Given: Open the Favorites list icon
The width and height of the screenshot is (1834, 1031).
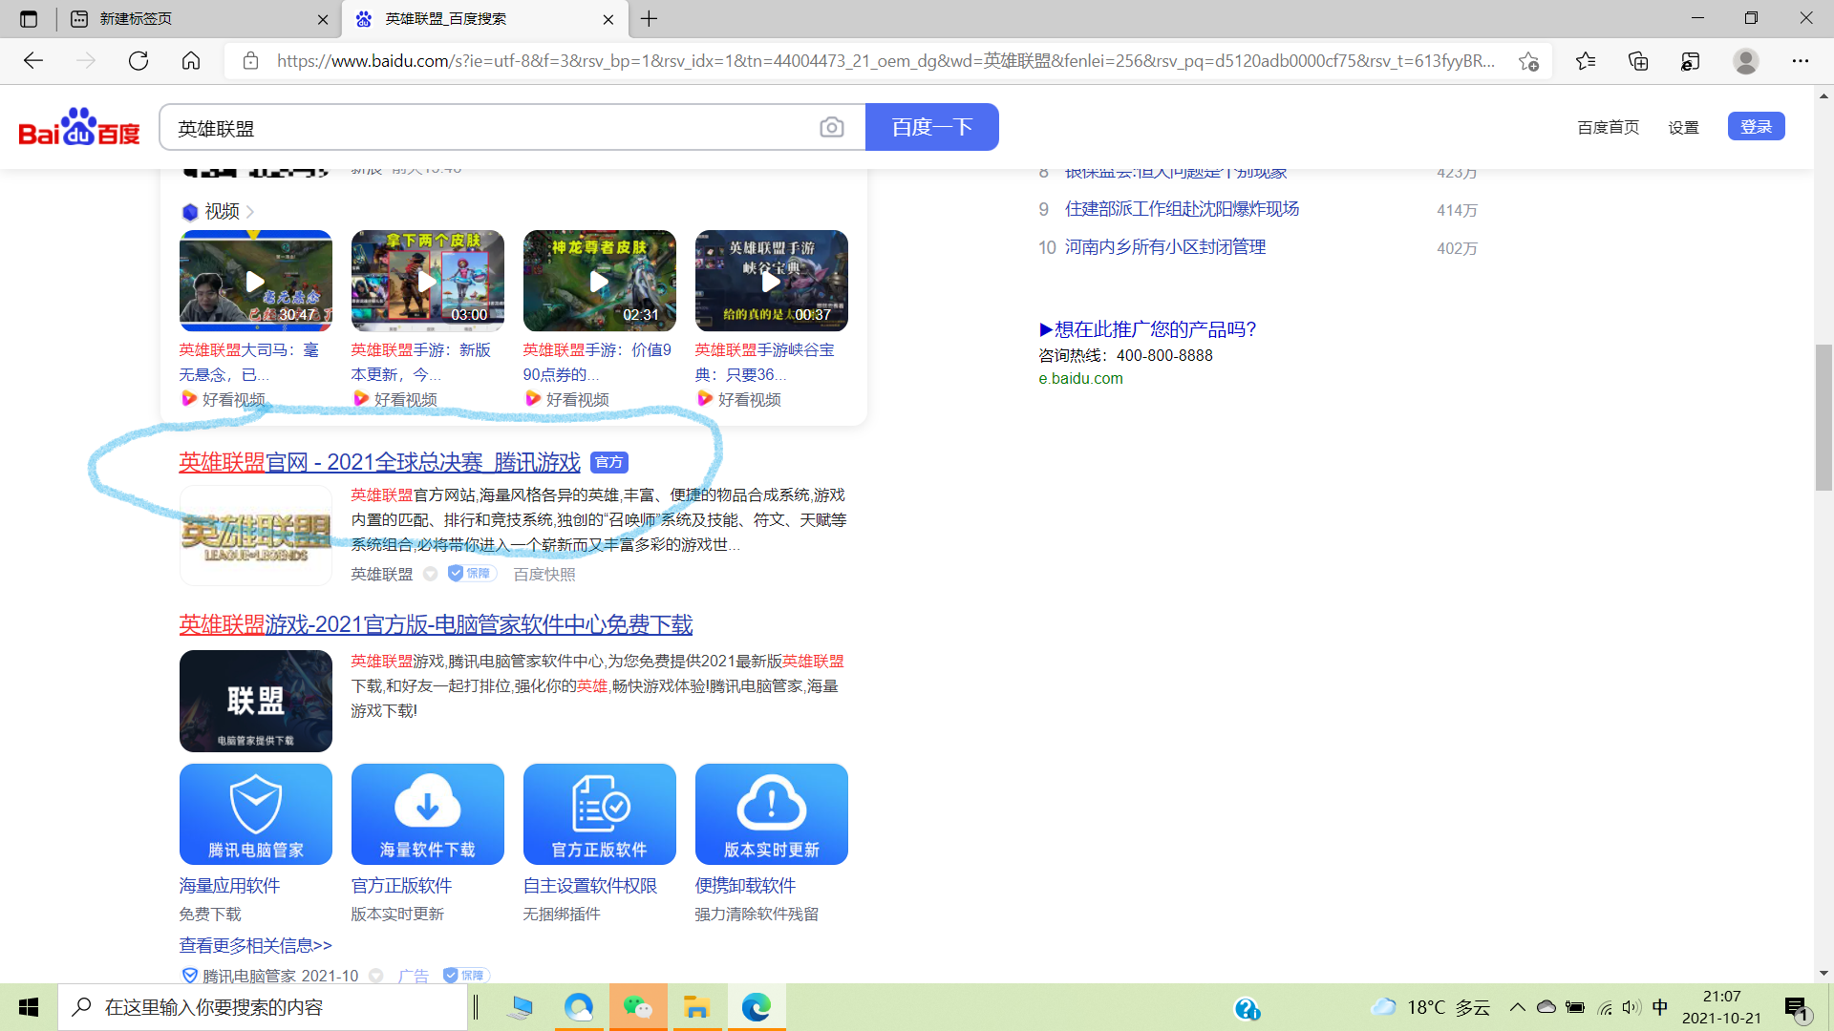Looking at the screenshot, I should tap(1586, 61).
